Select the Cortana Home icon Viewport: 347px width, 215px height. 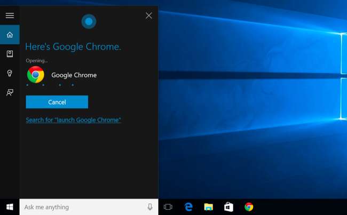coord(10,35)
